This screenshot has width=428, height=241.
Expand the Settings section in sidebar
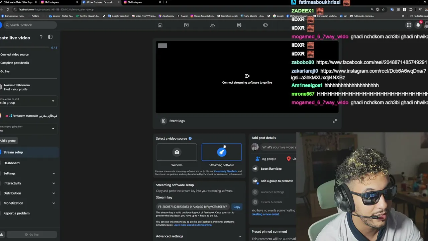pos(29,173)
